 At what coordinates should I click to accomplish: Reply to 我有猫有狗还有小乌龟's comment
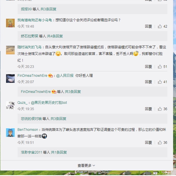148,26
